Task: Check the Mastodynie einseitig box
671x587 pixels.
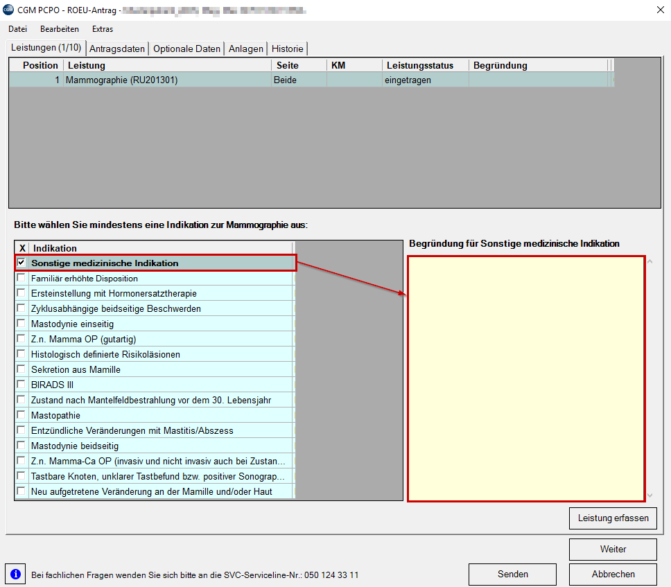Action: pyautogui.click(x=21, y=324)
